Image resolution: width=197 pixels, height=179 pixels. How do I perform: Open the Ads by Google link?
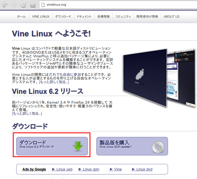point(34,169)
